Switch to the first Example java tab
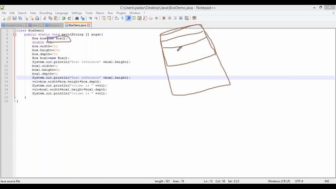The height and width of the screenshot is (189, 336). 14,25
